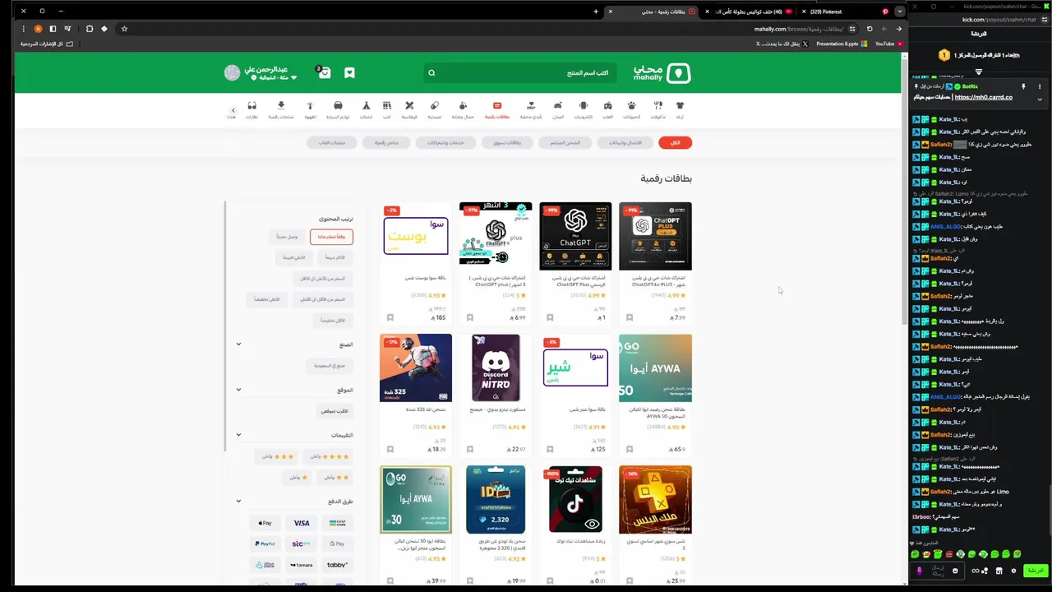
Task: Choose sort option 'وصل حديثاً'
Action: (287, 237)
